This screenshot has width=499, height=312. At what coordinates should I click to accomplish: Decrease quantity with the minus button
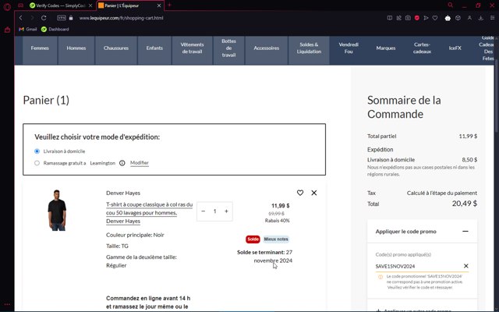click(203, 211)
